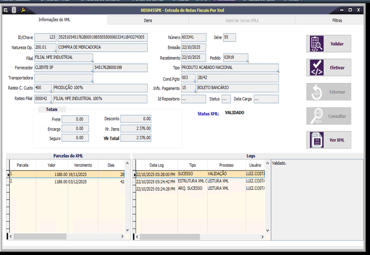
Task: Click the Consultar button
Action: click(x=329, y=116)
